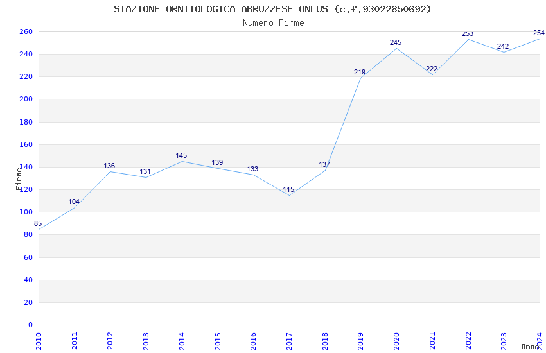Click the x-axis year 2015

coord(218,341)
